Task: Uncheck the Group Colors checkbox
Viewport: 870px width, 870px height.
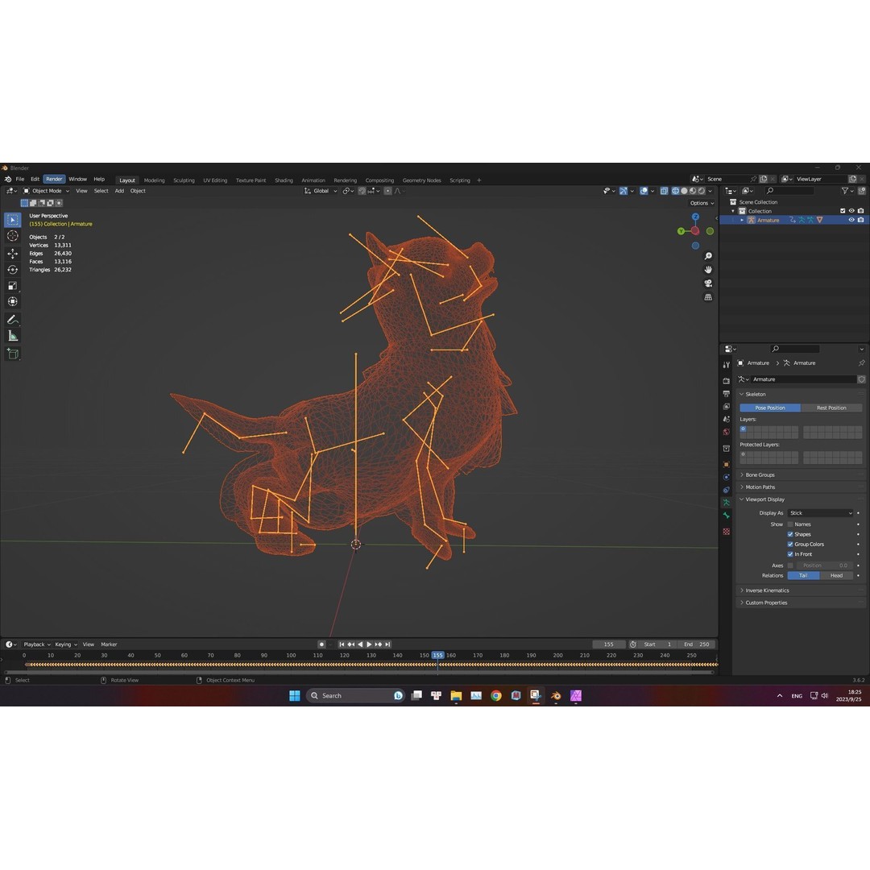Action: (790, 545)
